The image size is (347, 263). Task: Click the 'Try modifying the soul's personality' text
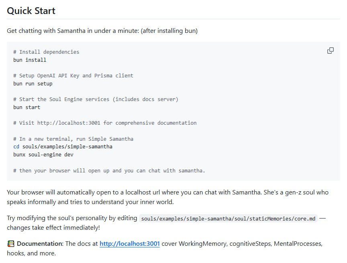pos(72,218)
